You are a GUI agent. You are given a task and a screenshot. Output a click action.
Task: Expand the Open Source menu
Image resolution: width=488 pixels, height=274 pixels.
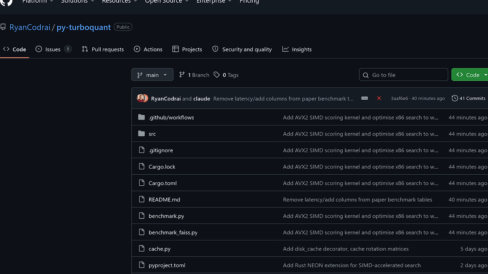(167, 2)
